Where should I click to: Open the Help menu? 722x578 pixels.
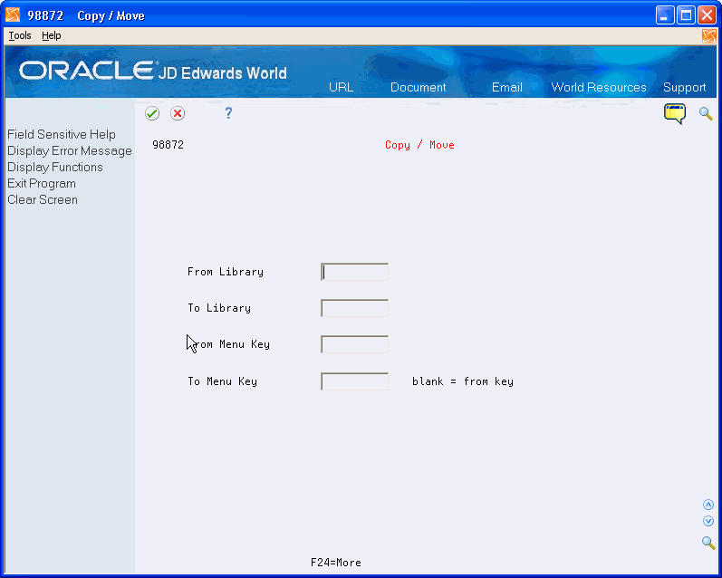point(51,35)
